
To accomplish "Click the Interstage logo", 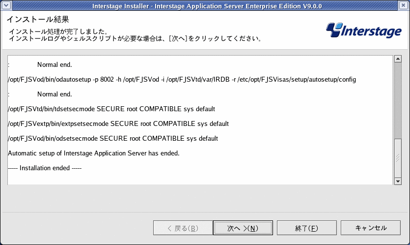I will 363,31.
